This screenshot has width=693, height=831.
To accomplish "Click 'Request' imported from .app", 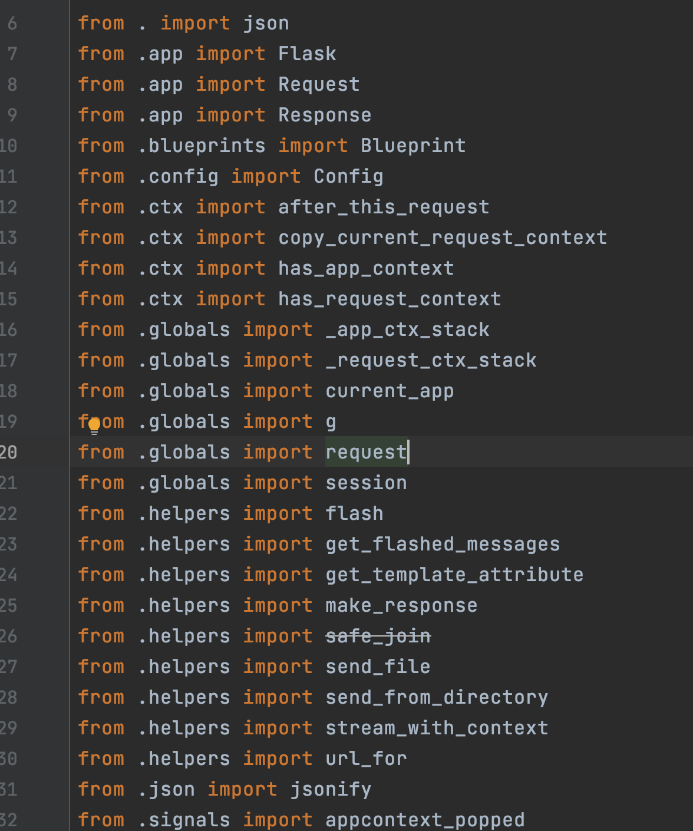I will coord(319,84).
